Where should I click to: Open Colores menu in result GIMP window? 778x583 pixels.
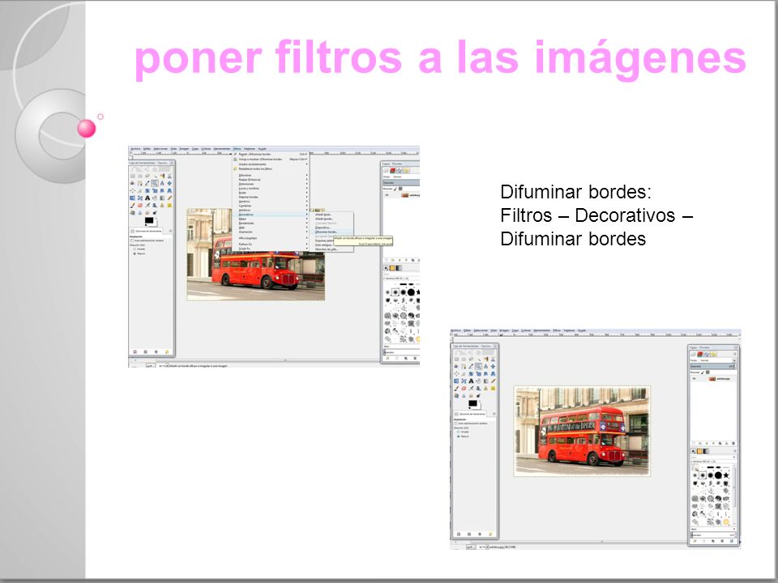click(525, 330)
